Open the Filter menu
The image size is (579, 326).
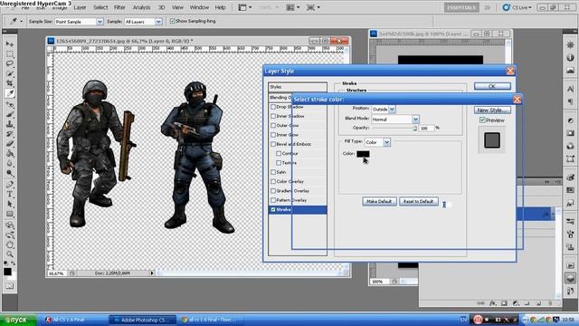coord(119,7)
